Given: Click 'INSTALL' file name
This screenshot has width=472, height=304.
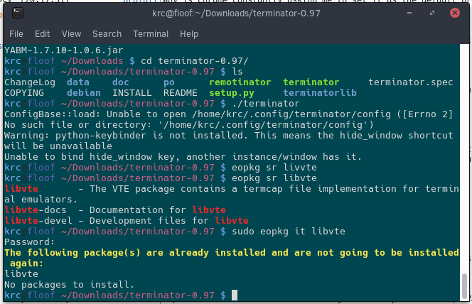Looking at the screenshot, I should click(x=132, y=93).
